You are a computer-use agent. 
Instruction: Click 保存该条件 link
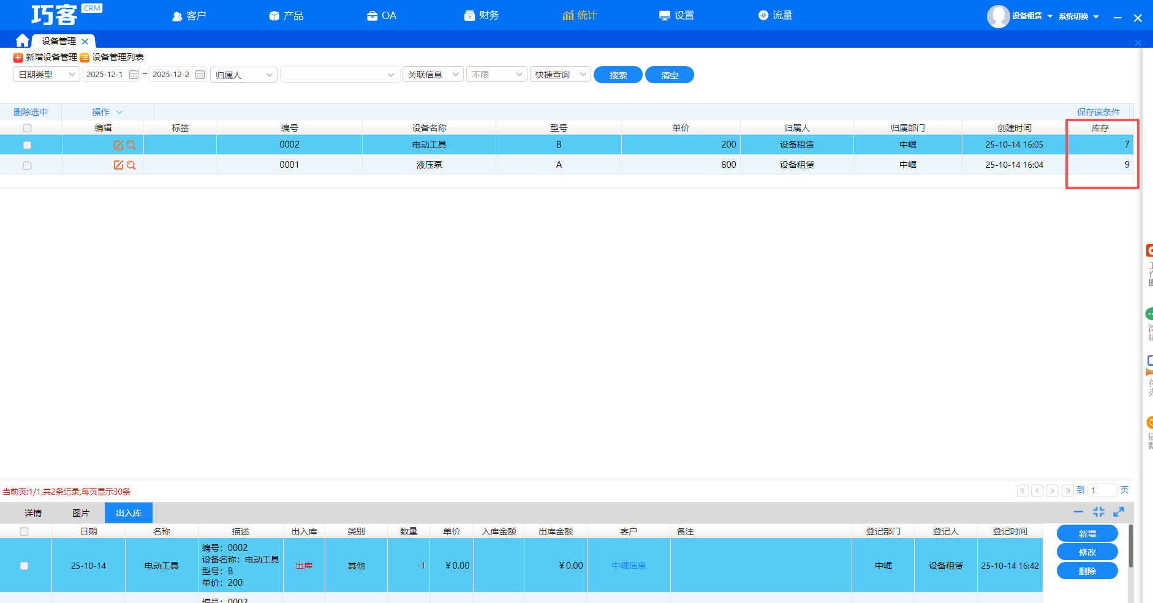pyautogui.click(x=1098, y=112)
